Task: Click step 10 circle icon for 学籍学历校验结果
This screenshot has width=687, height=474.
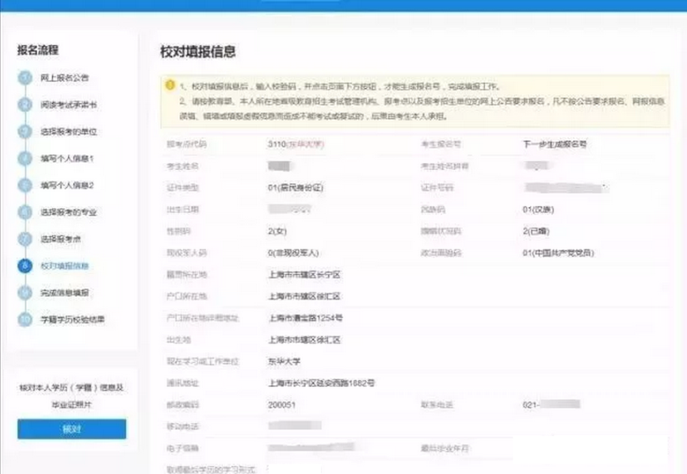Action: 25,320
